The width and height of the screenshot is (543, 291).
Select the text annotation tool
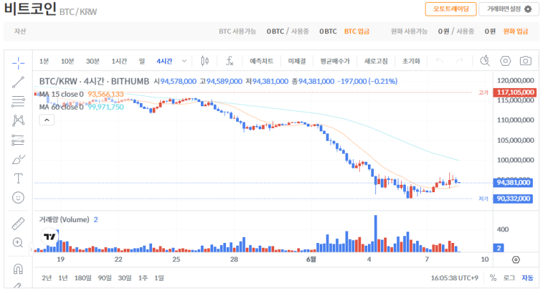(18, 179)
